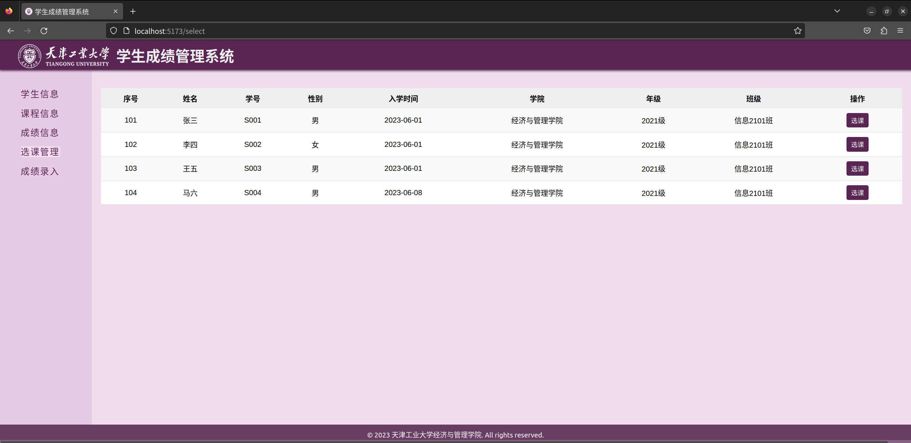This screenshot has height=443, width=911.
Task: Click the gender cell 女 for 李四
Action: pos(315,145)
